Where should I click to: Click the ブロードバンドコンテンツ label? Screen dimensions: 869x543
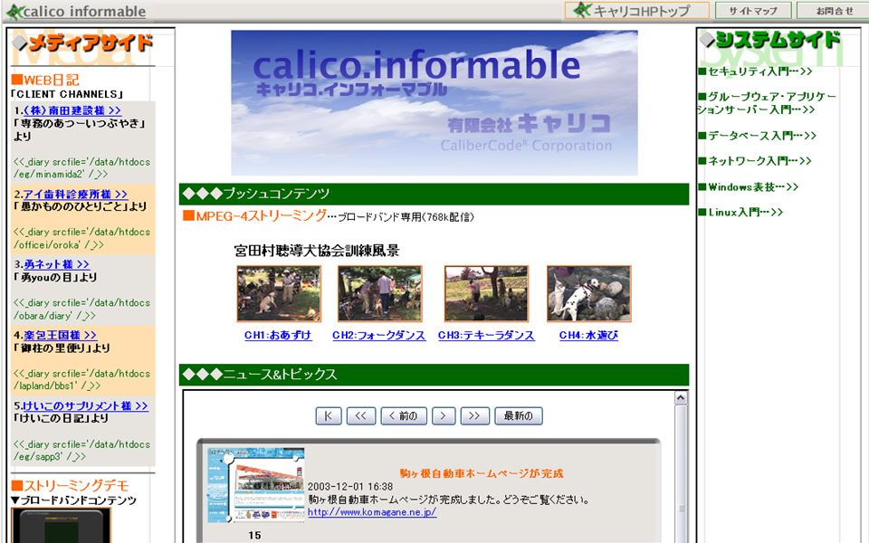(x=73, y=500)
